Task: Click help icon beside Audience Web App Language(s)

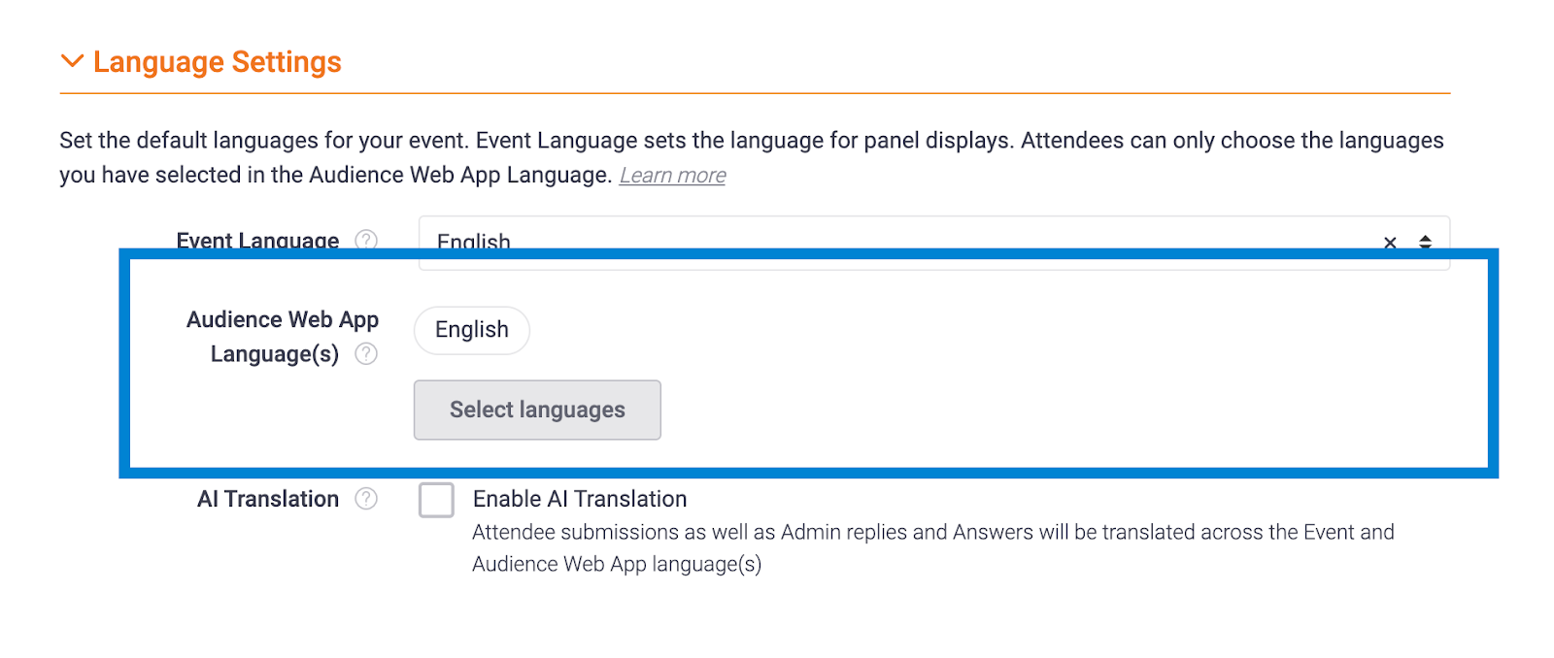Action: coord(366,354)
